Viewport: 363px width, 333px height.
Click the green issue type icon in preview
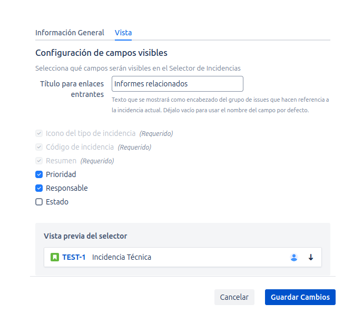[54, 257]
